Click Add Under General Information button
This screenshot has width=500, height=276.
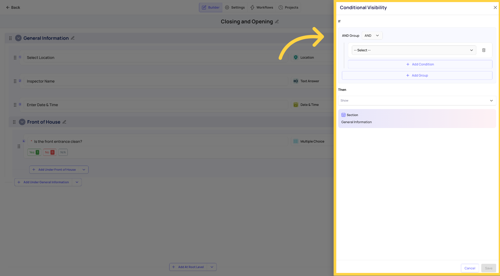click(43, 182)
